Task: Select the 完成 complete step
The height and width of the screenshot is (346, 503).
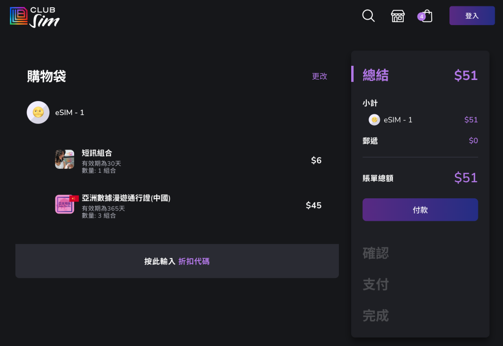Action: [376, 316]
